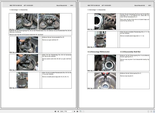The width and height of the screenshot is (155, 113).
Task: Click 'GFT 110 R3 9279' in left page header
Action: coord(28,5)
